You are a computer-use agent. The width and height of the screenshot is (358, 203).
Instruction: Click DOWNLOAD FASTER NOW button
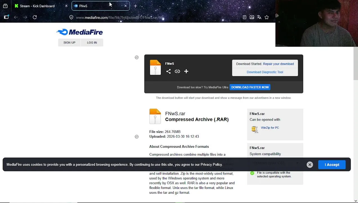(250, 87)
